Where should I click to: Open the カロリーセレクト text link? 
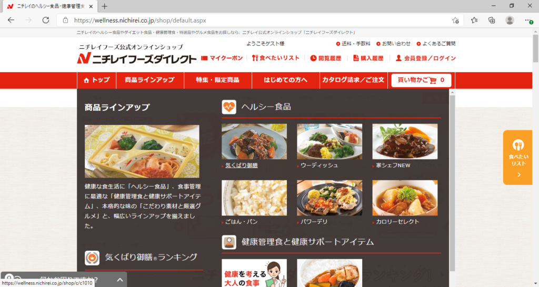click(397, 222)
